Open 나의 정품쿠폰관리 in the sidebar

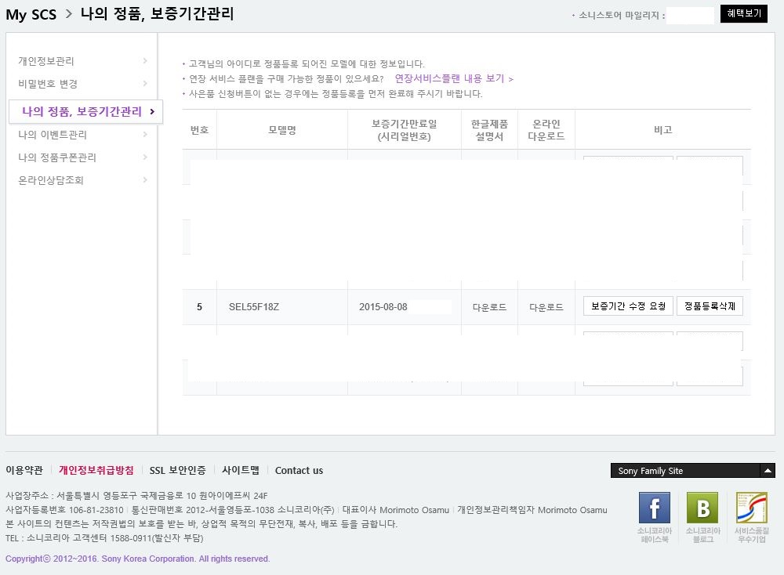(x=57, y=157)
